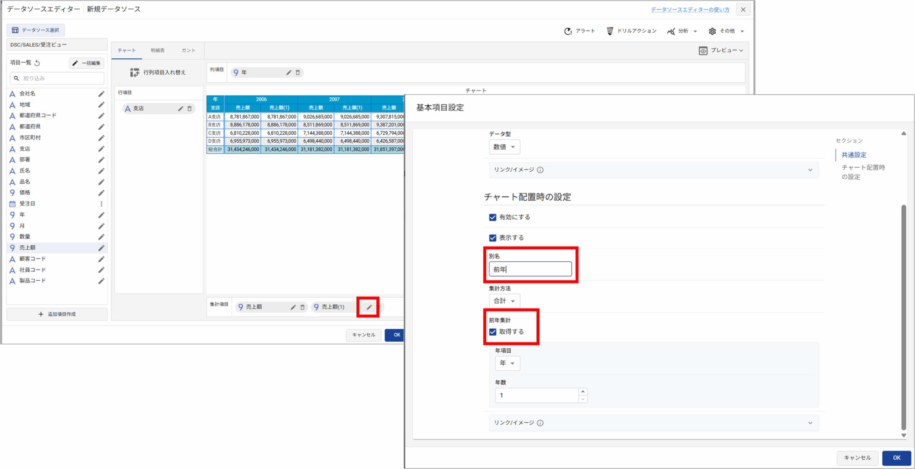Open the 集計方法 合計 dropdown

coord(504,301)
